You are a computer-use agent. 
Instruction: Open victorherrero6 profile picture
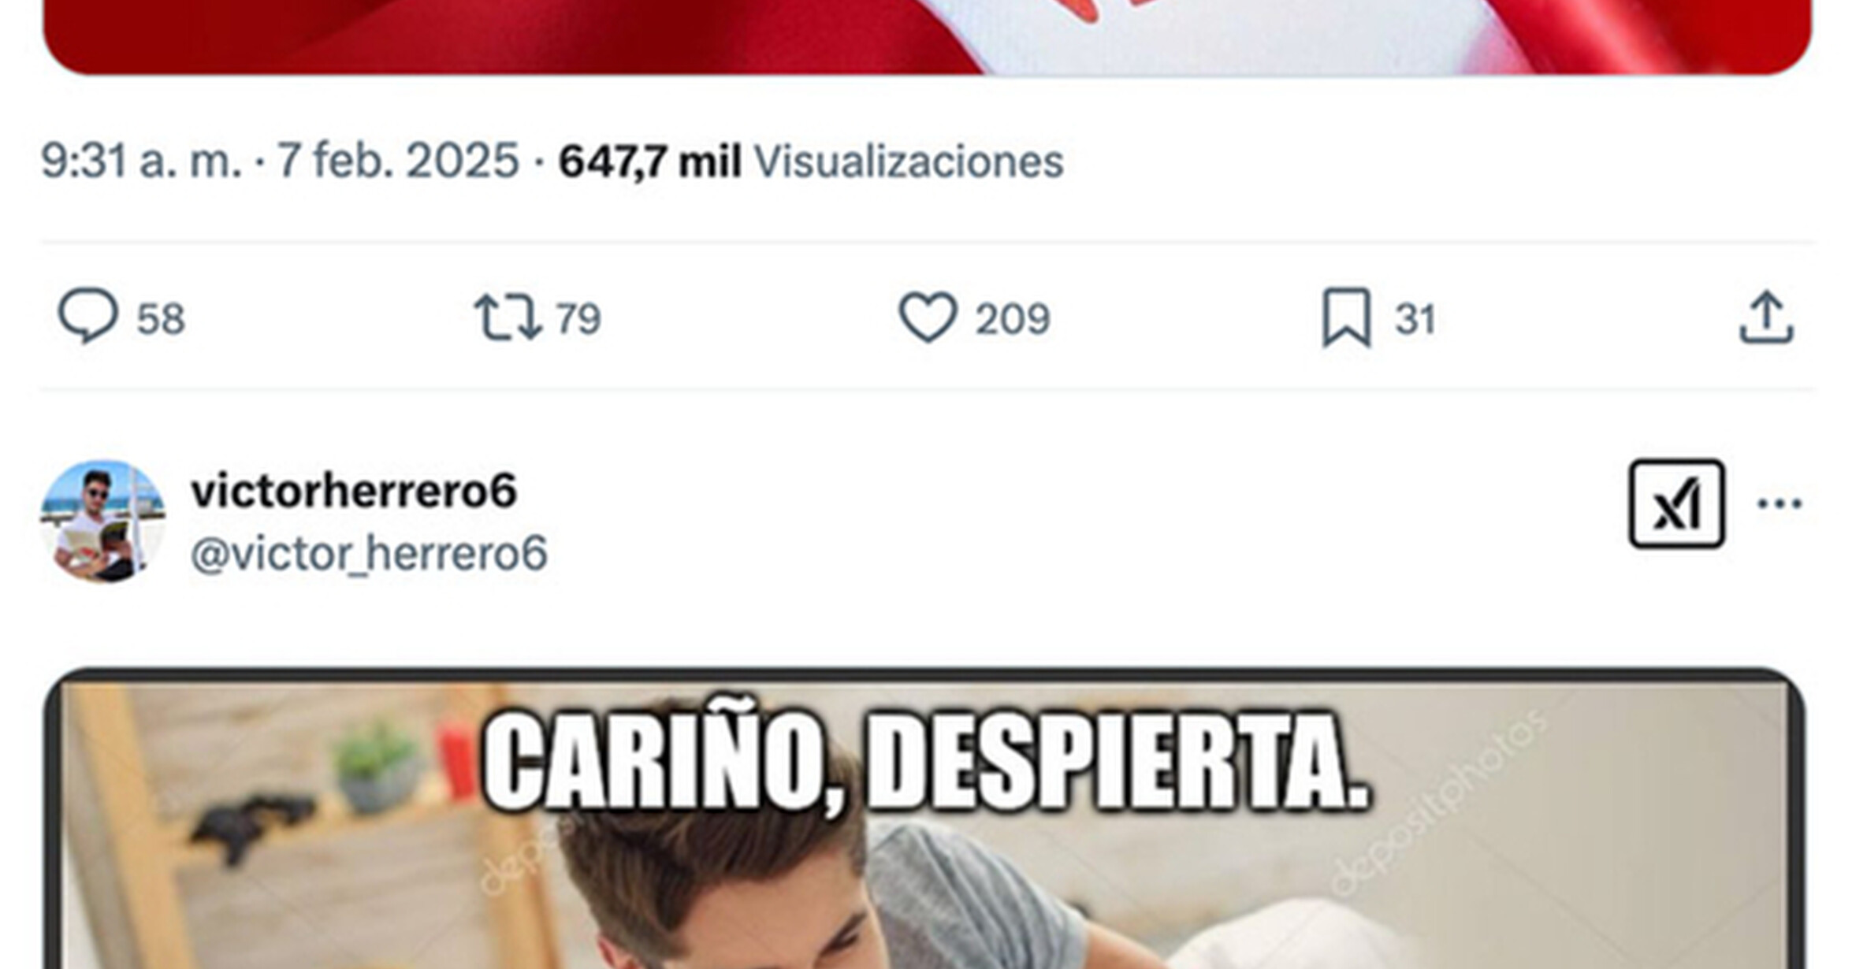tap(102, 522)
